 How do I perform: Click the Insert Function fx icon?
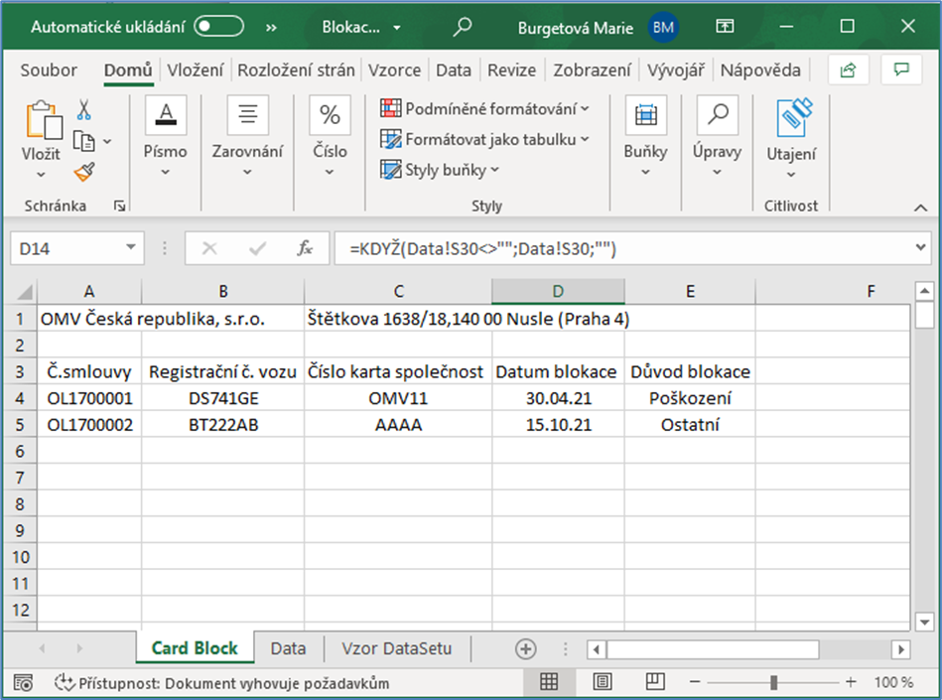pos(306,249)
